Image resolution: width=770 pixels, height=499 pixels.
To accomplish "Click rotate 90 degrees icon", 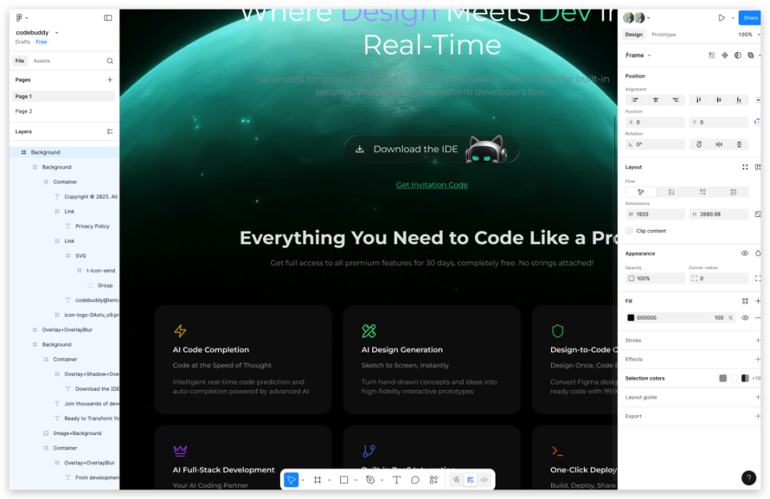I will 699,144.
